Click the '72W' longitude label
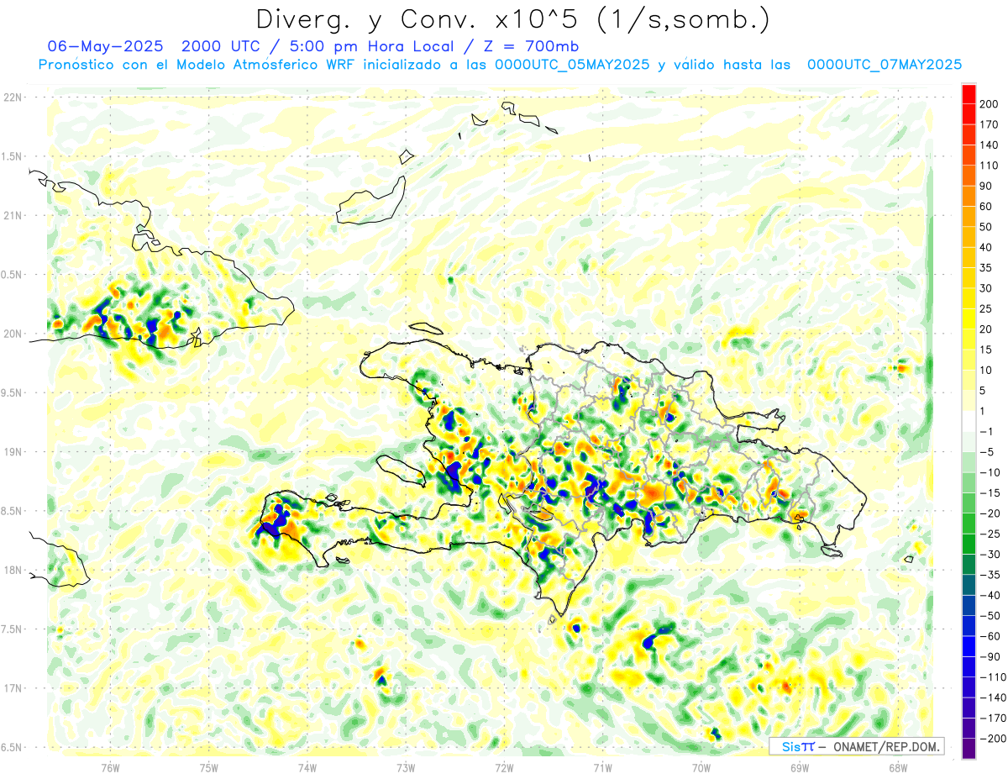The height and width of the screenshot is (779, 1008). coord(504,767)
